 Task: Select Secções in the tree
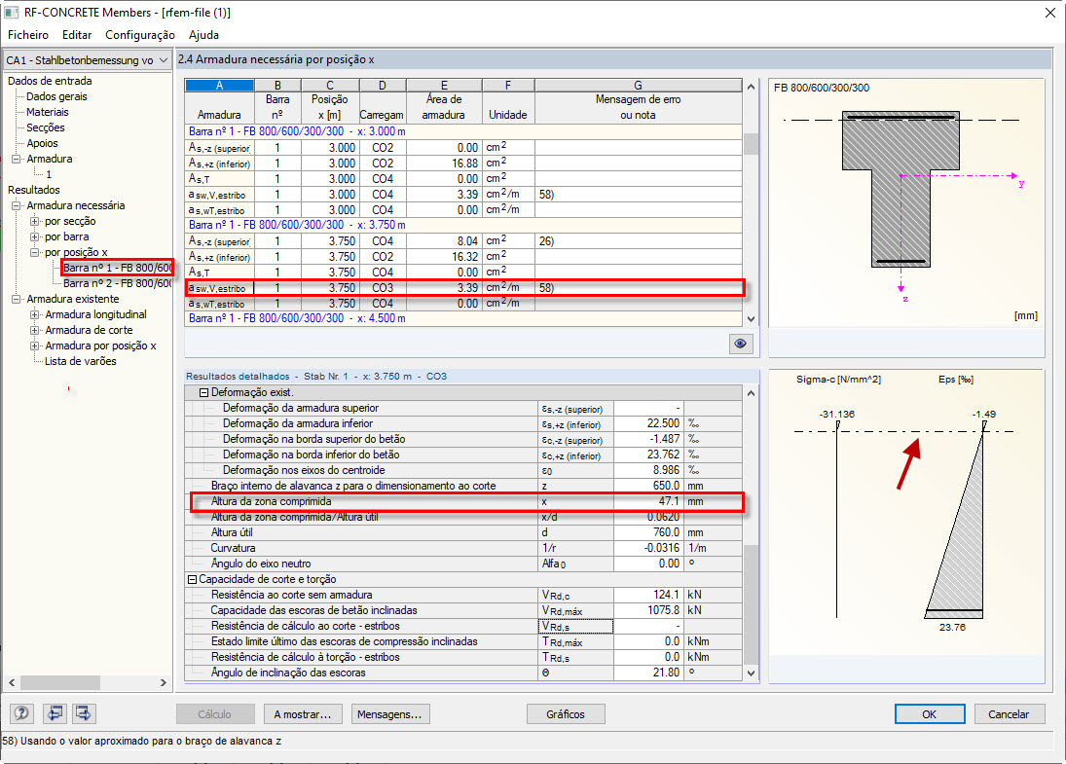[x=46, y=127]
